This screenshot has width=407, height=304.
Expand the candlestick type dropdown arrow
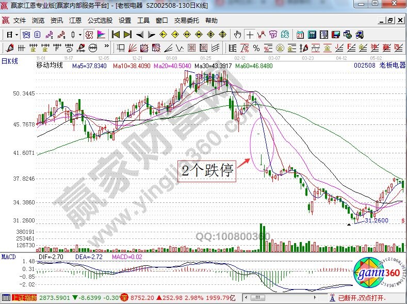79,35
